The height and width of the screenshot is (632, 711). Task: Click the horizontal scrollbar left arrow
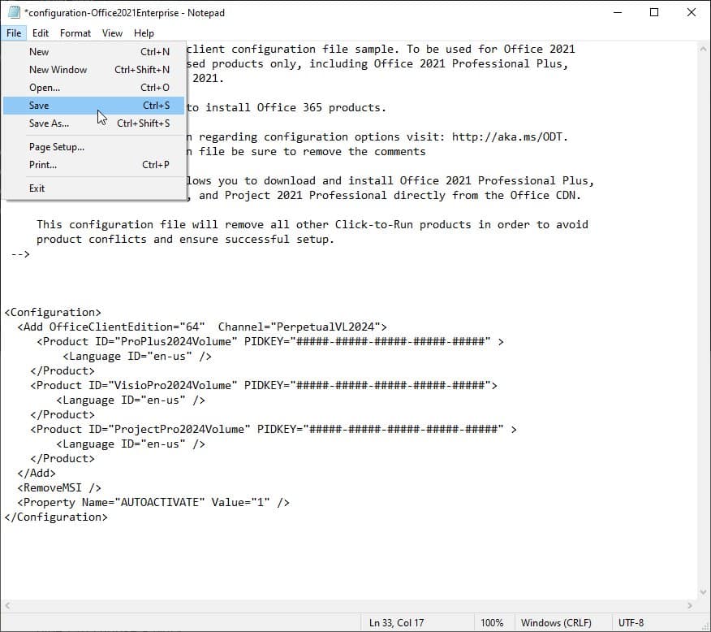tap(7, 605)
